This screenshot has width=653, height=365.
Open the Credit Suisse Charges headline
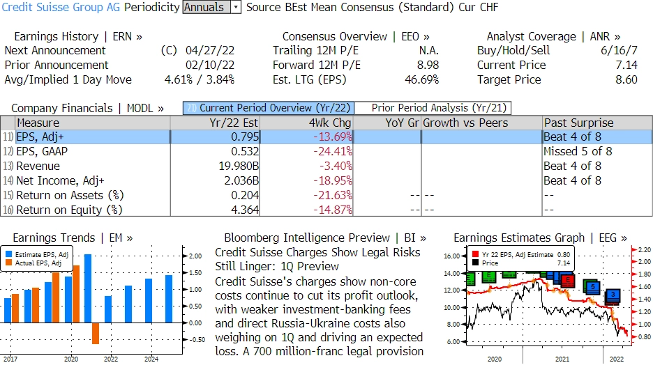tap(317, 259)
